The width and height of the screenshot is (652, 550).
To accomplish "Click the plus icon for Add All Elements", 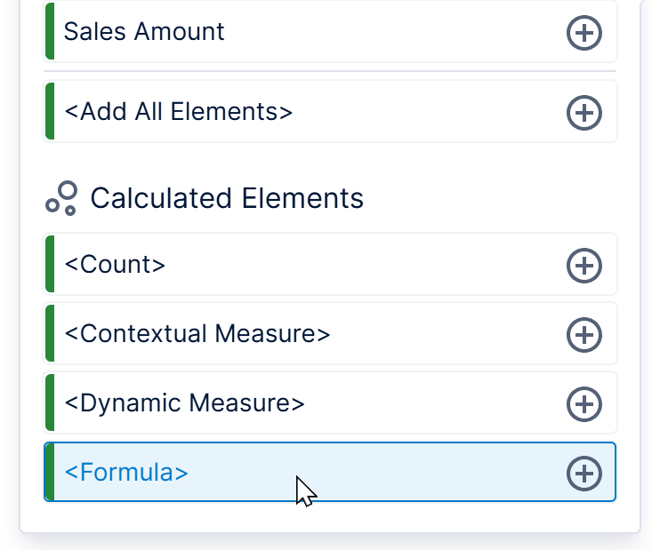I will [x=584, y=113].
